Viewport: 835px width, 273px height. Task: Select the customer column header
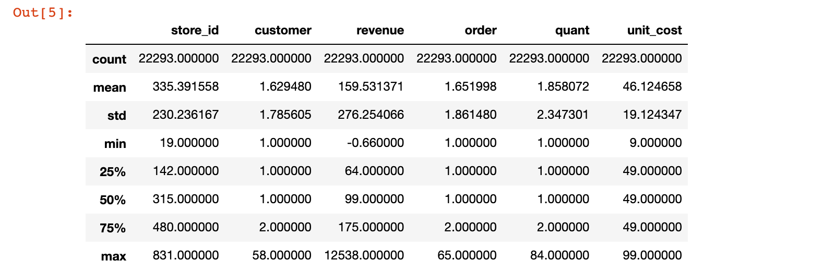click(x=283, y=30)
